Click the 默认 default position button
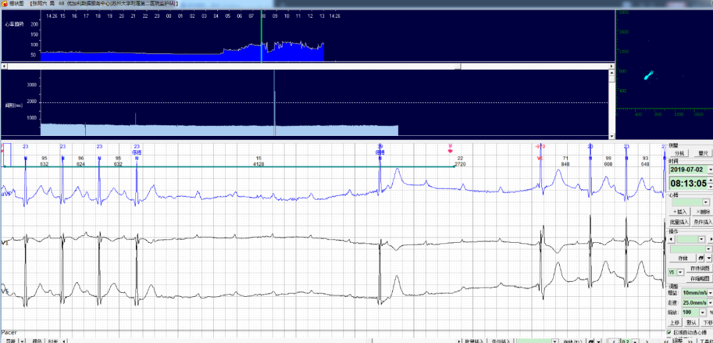 click(693, 323)
